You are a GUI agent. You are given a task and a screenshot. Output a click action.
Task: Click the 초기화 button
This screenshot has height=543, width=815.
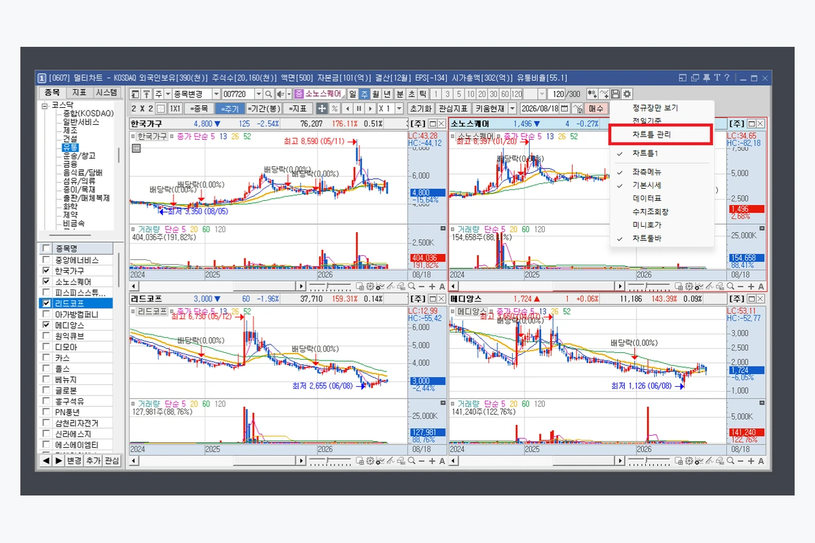(x=421, y=109)
